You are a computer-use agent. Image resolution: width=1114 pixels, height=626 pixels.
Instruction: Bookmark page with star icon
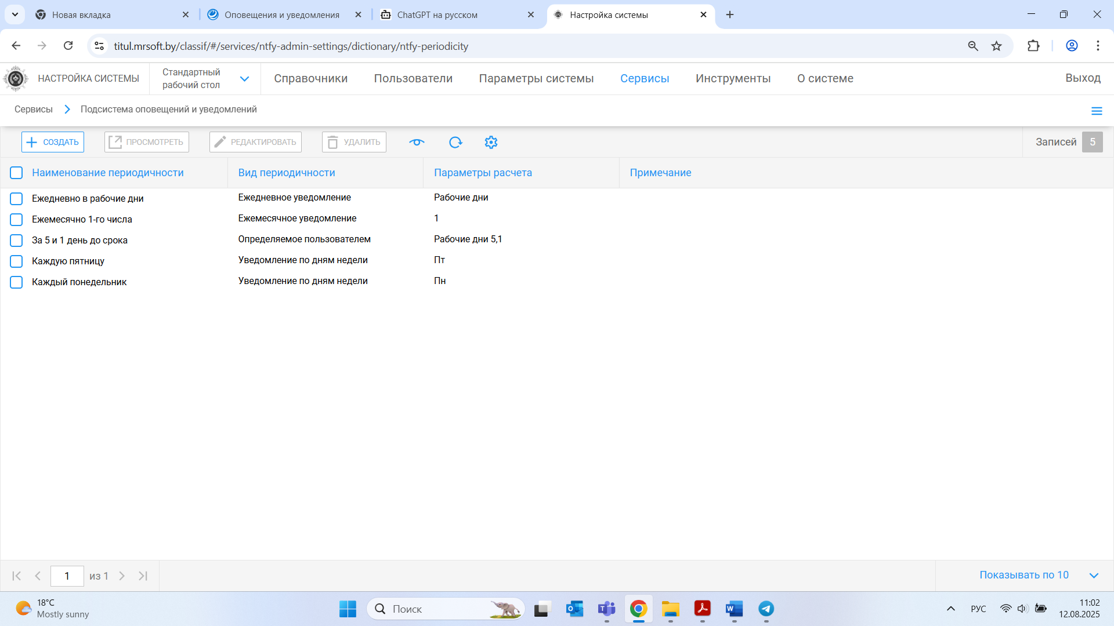coord(996,46)
